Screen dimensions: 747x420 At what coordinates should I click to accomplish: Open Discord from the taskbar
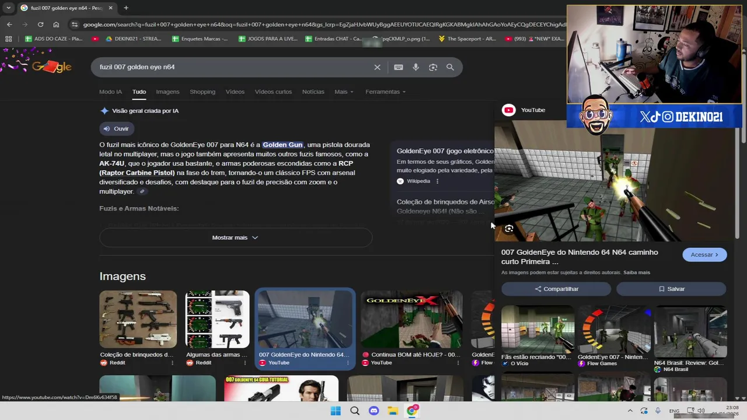(374, 411)
